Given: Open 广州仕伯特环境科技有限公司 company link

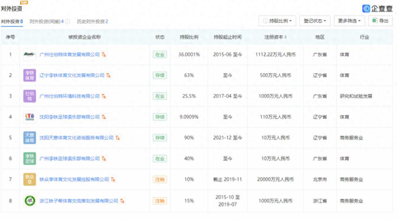Looking at the screenshot, I should click(69, 96).
